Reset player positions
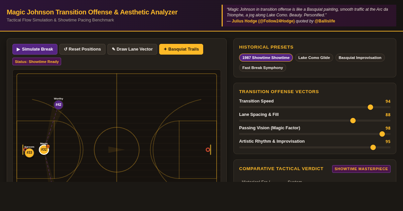 (82, 49)
